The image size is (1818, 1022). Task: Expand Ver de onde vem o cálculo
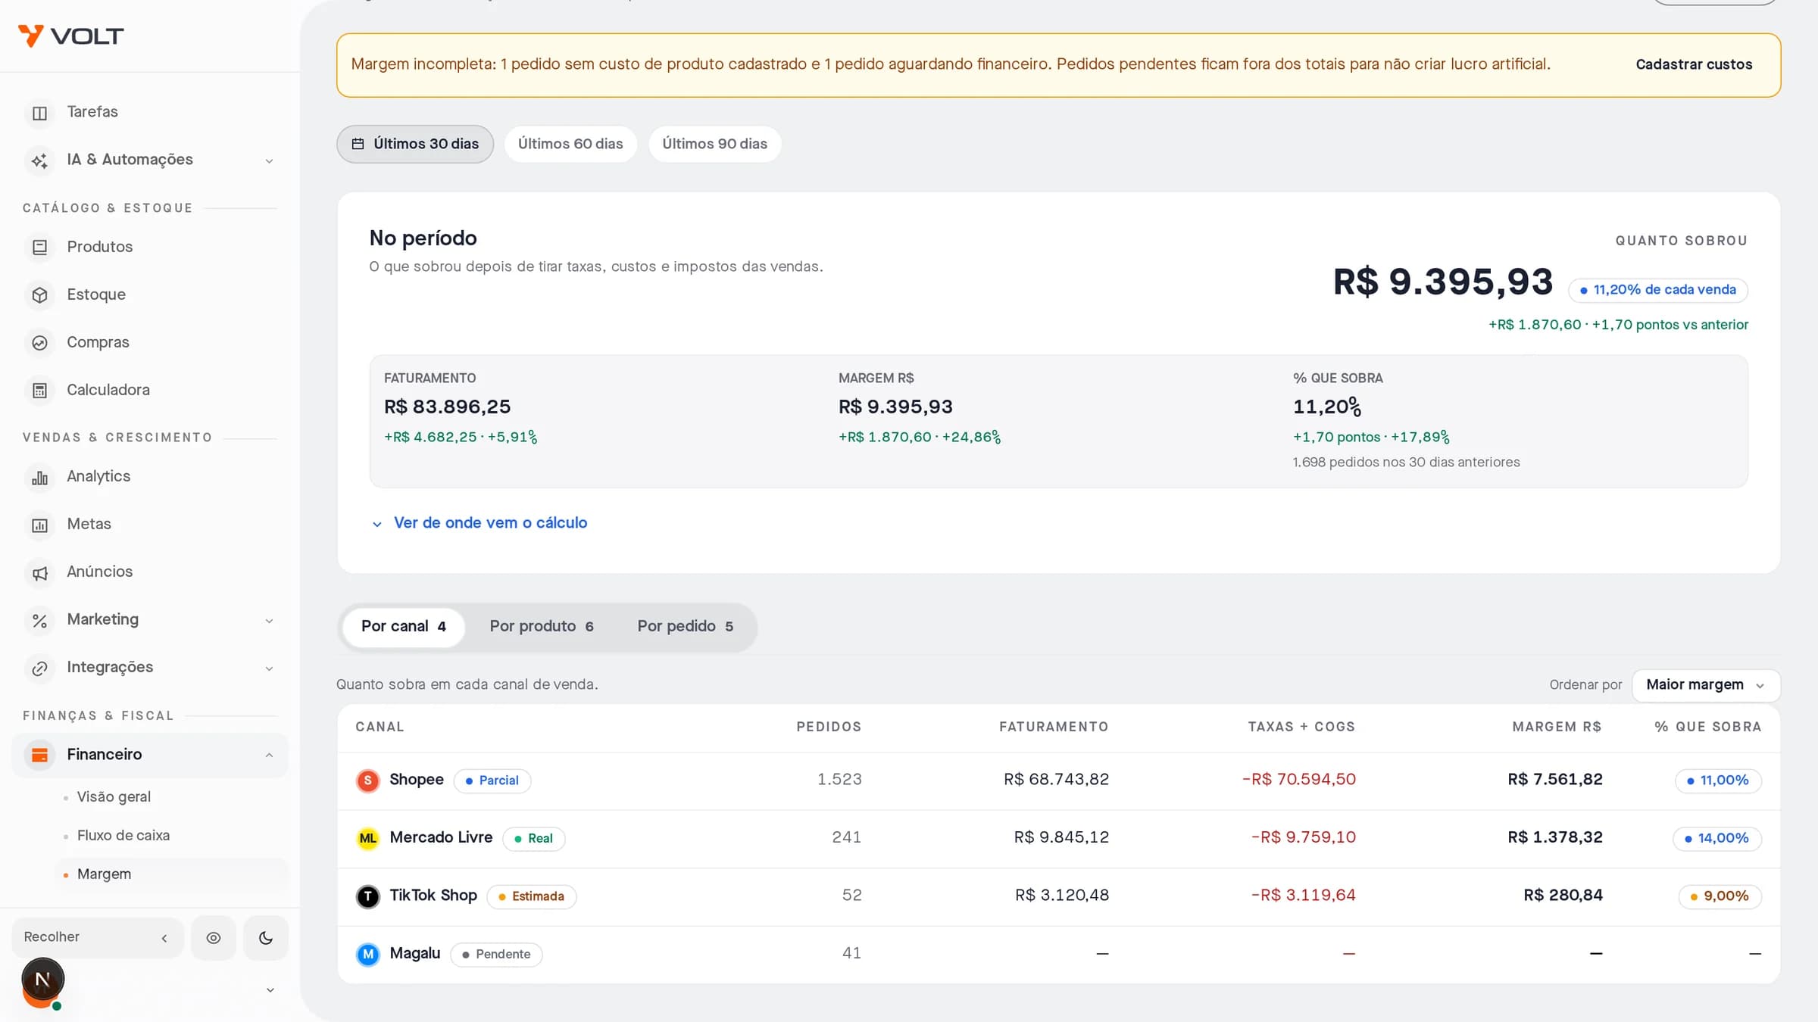click(x=479, y=523)
